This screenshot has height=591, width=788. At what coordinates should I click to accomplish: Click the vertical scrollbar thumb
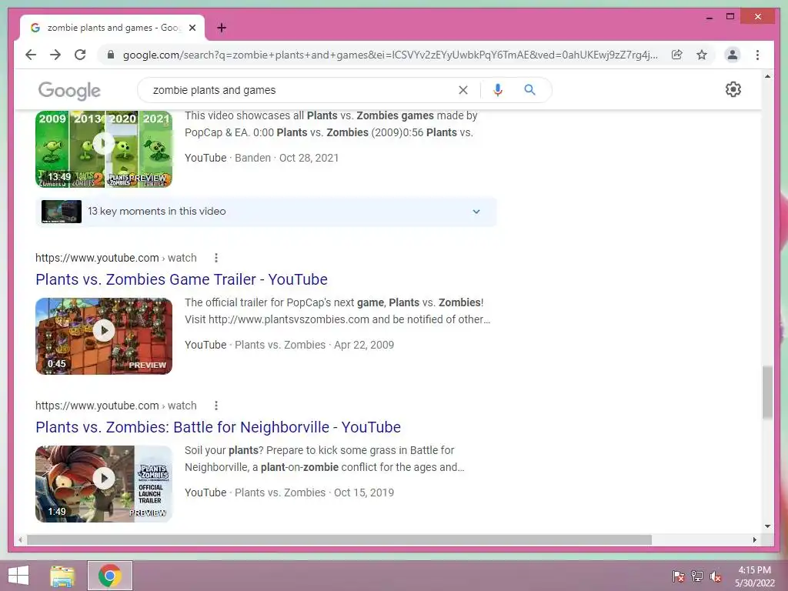(767, 392)
